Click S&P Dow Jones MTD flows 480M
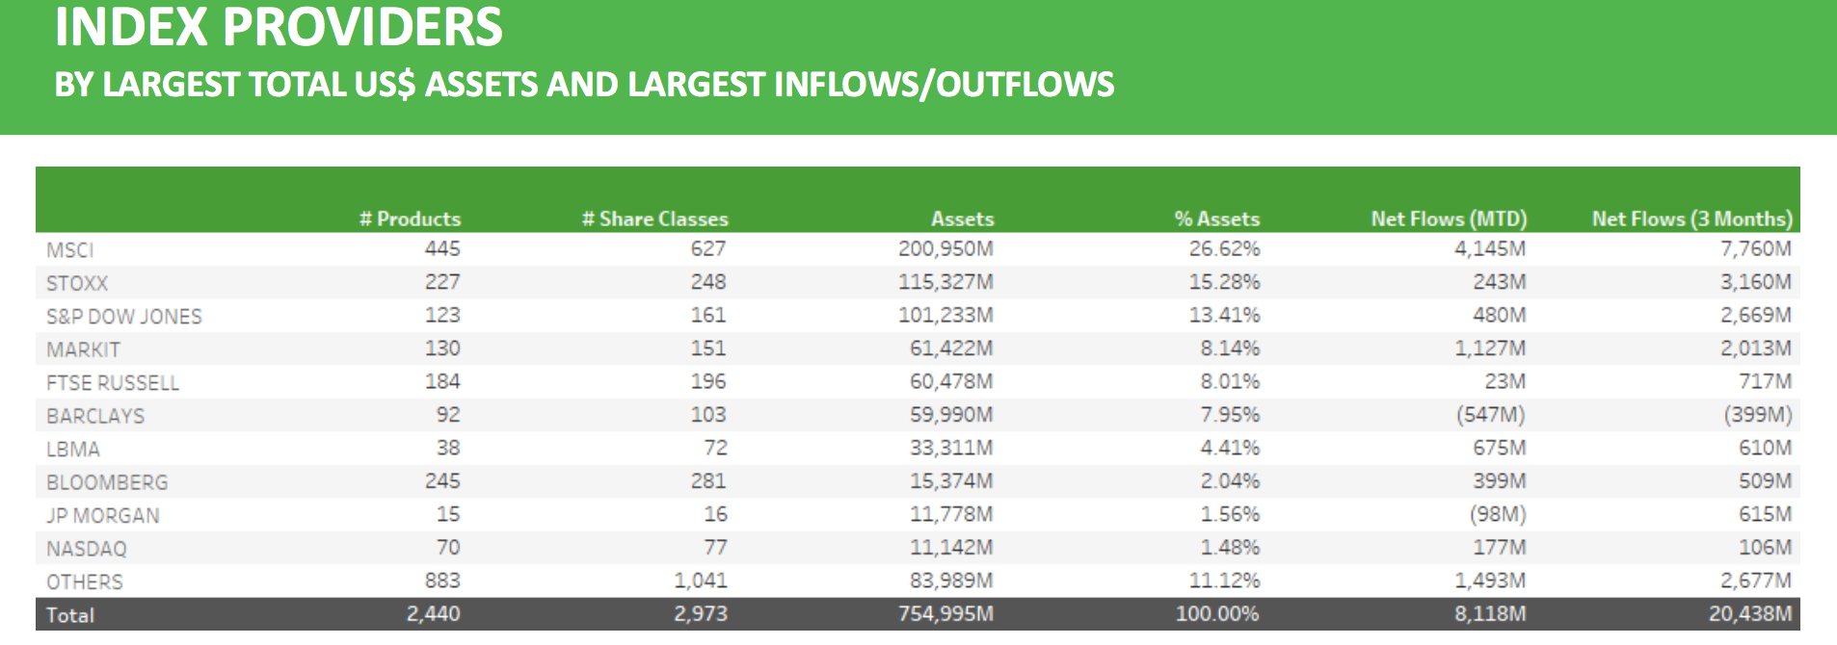 (1500, 315)
